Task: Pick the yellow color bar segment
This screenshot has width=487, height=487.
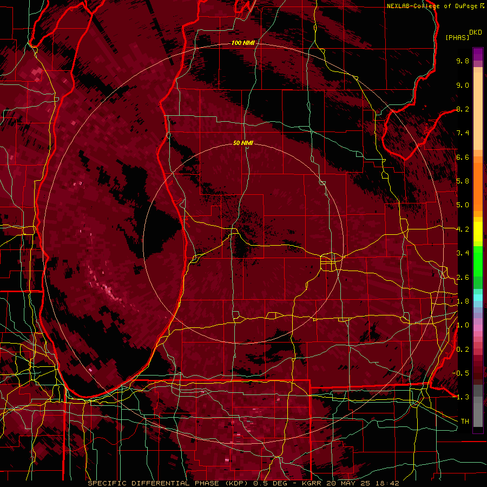Action: click(x=478, y=232)
